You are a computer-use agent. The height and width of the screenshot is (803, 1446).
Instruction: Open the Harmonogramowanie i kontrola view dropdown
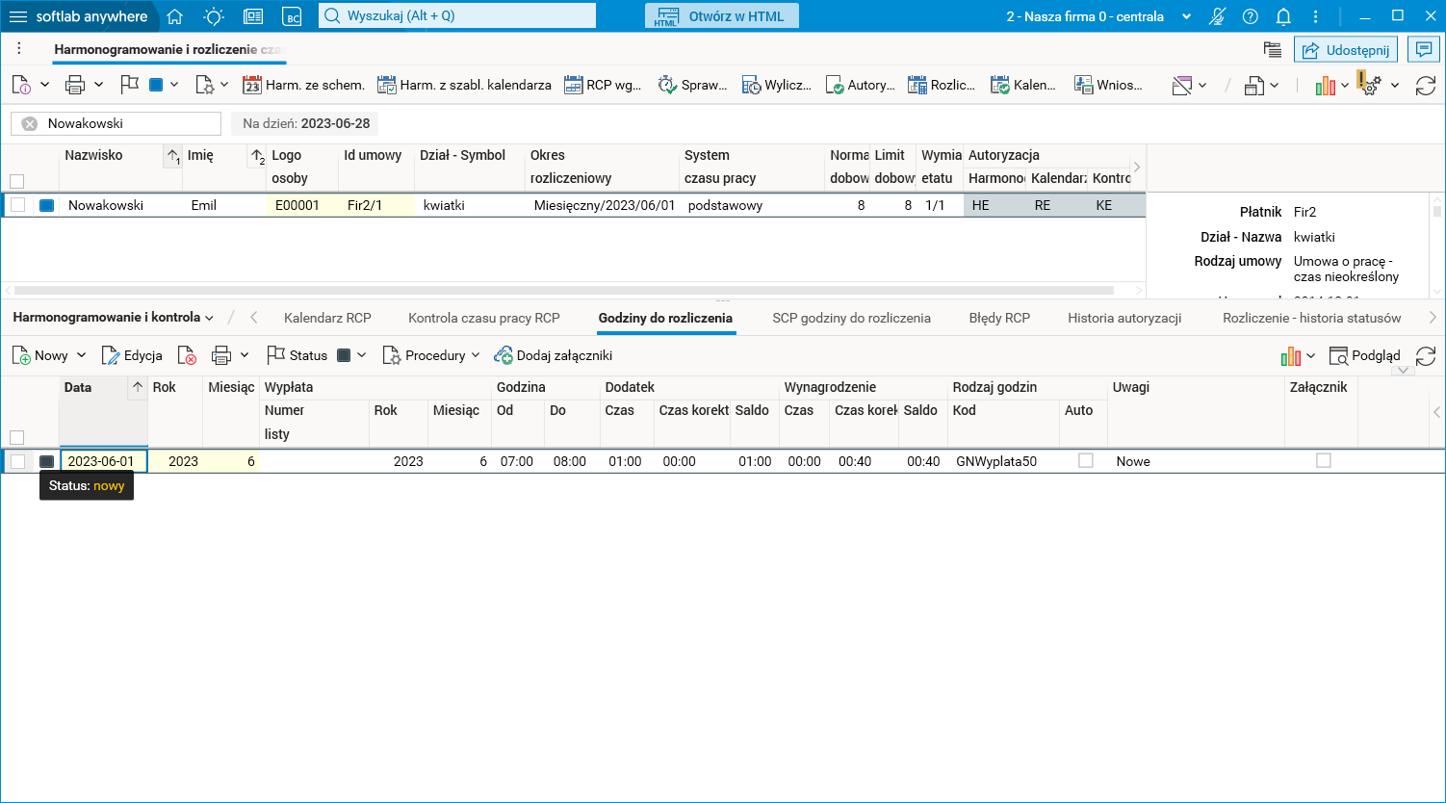(114, 317)
